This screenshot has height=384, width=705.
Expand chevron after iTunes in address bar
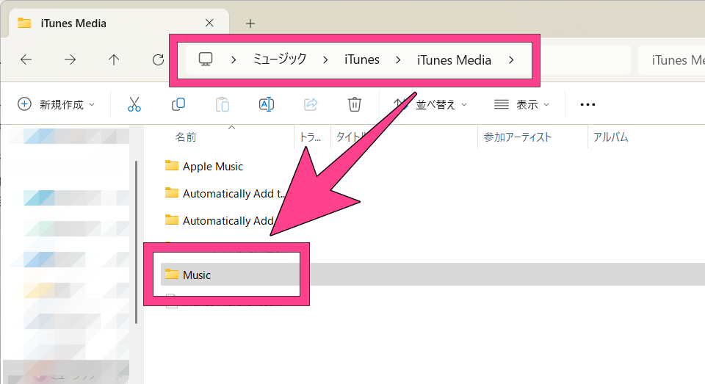pos(398,59)
